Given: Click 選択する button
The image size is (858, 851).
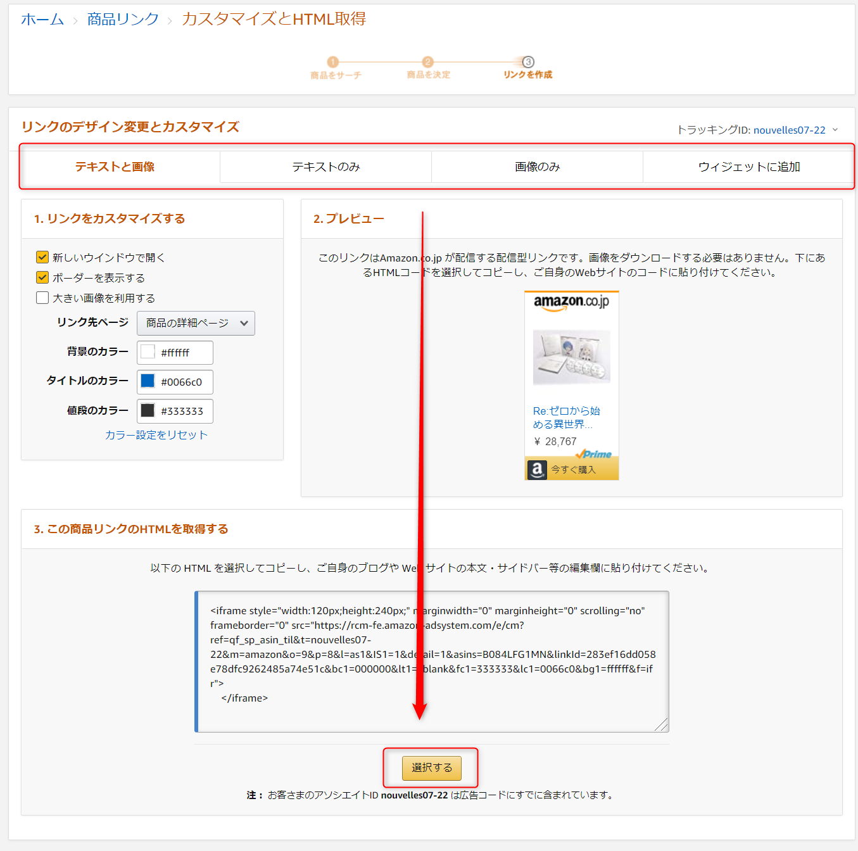Looking at the screenshot, I should 432,767.
